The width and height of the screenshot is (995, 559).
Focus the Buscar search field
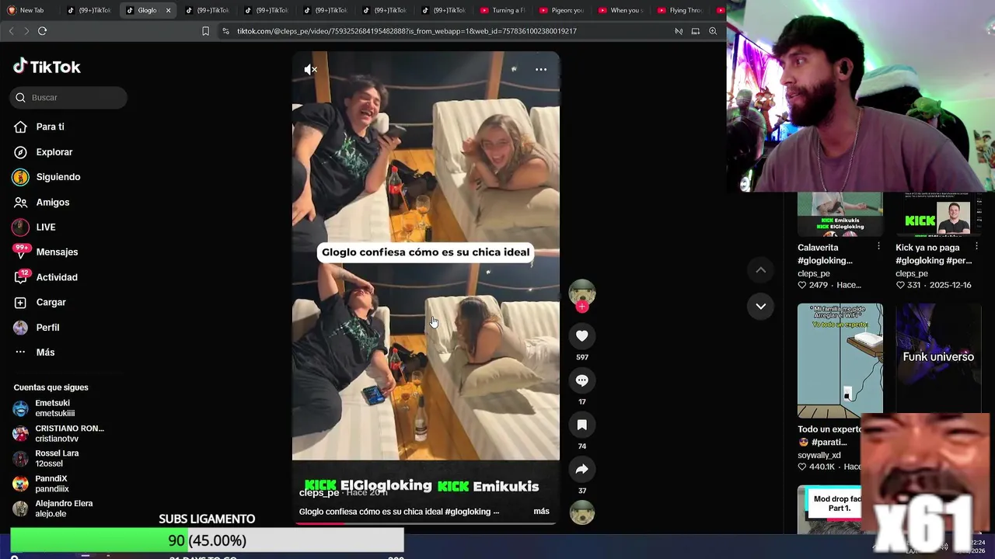click(69, 98)
